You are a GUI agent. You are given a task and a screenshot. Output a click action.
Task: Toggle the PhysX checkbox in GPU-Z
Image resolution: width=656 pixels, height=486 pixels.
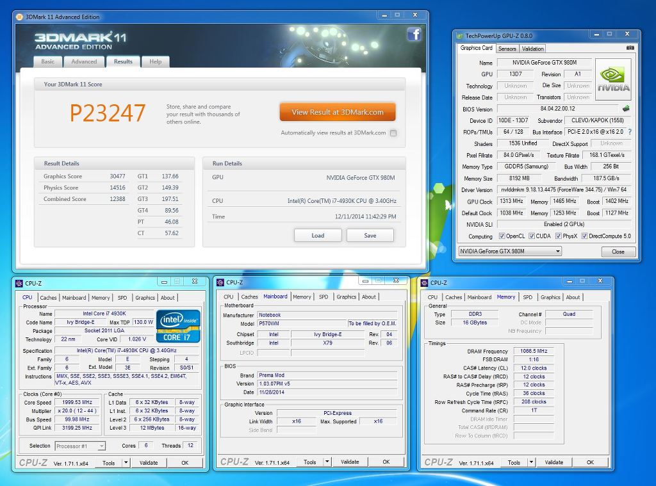click(x=559, y=236)
